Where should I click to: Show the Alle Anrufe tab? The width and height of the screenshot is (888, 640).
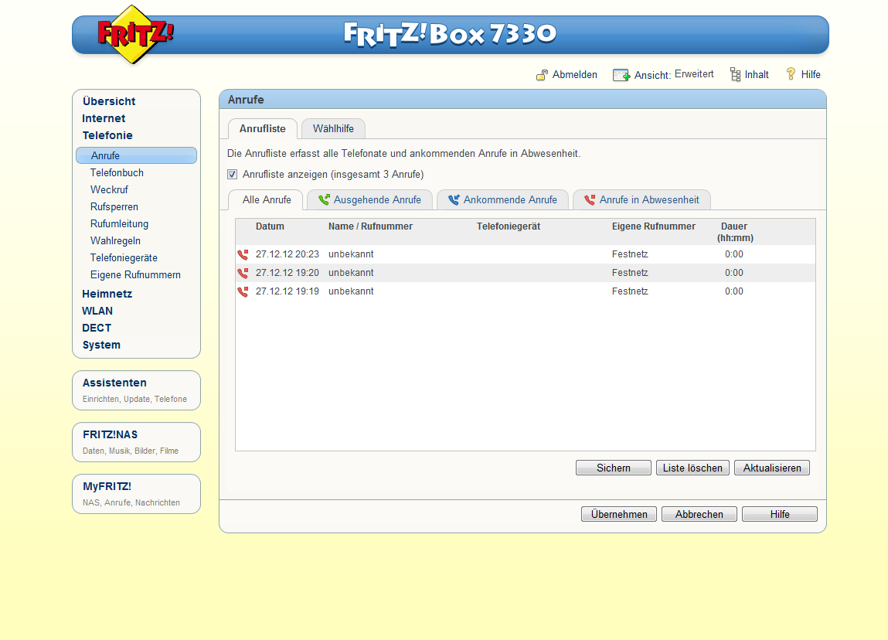point(266,200)
